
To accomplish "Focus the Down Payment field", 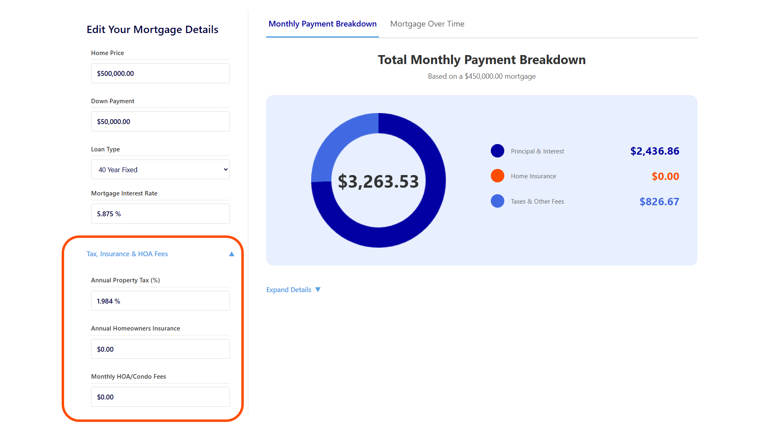I will tap(160, 122).
